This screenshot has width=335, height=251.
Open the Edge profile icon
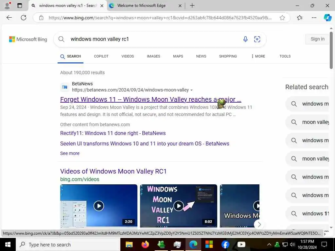pyautogui.click(x=8, y=6)
